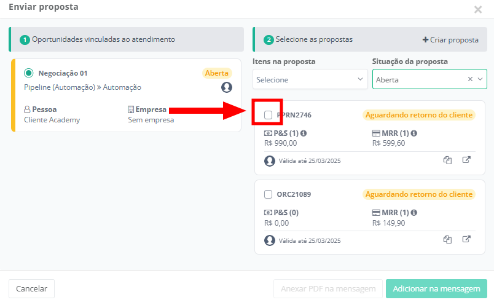The width and height of the screenshot is (494, 305).
Task: Click duplicate icon on ORC21089 proposal
Action: click(448, 240)
